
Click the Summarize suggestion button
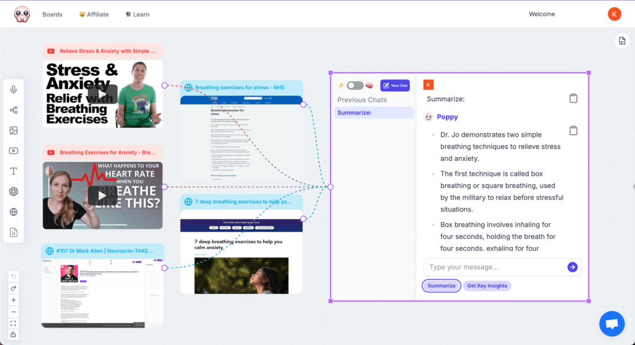coord(442,286)
